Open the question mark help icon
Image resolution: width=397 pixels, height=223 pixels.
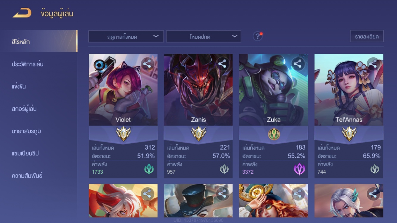257,36
